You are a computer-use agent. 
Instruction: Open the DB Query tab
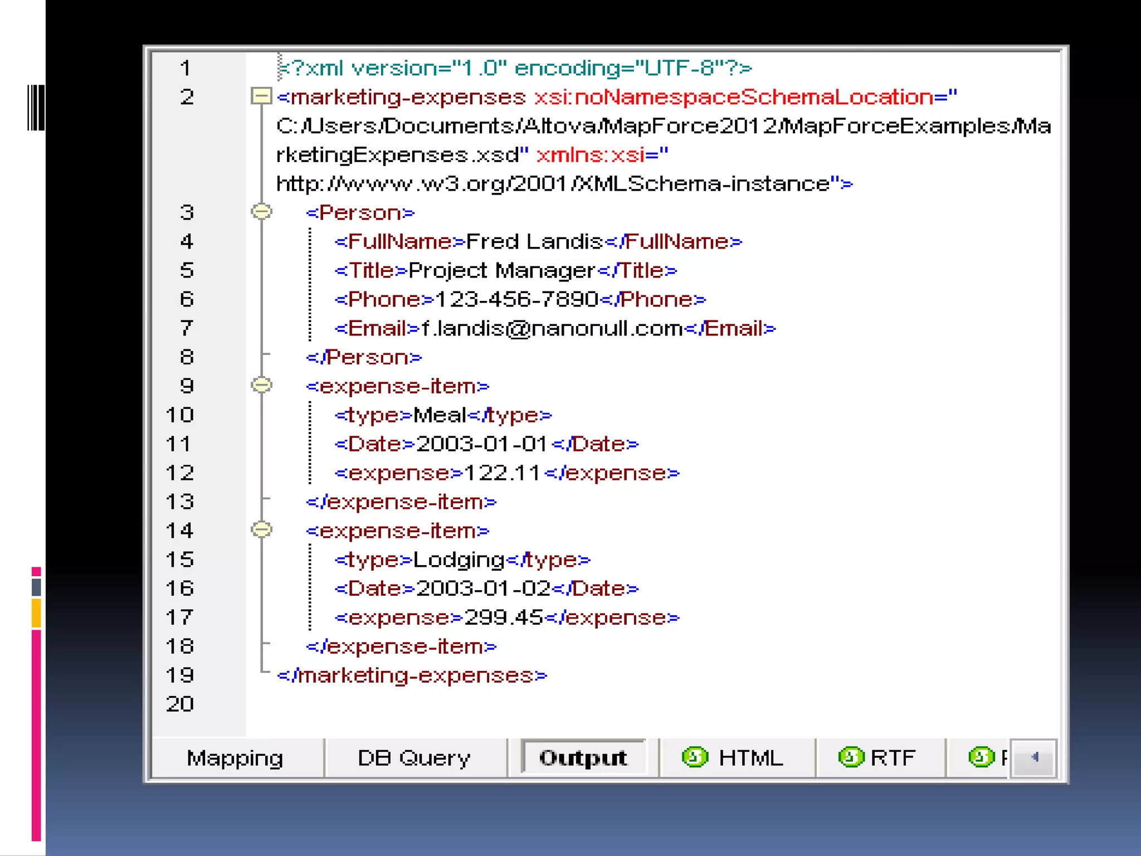414,758
